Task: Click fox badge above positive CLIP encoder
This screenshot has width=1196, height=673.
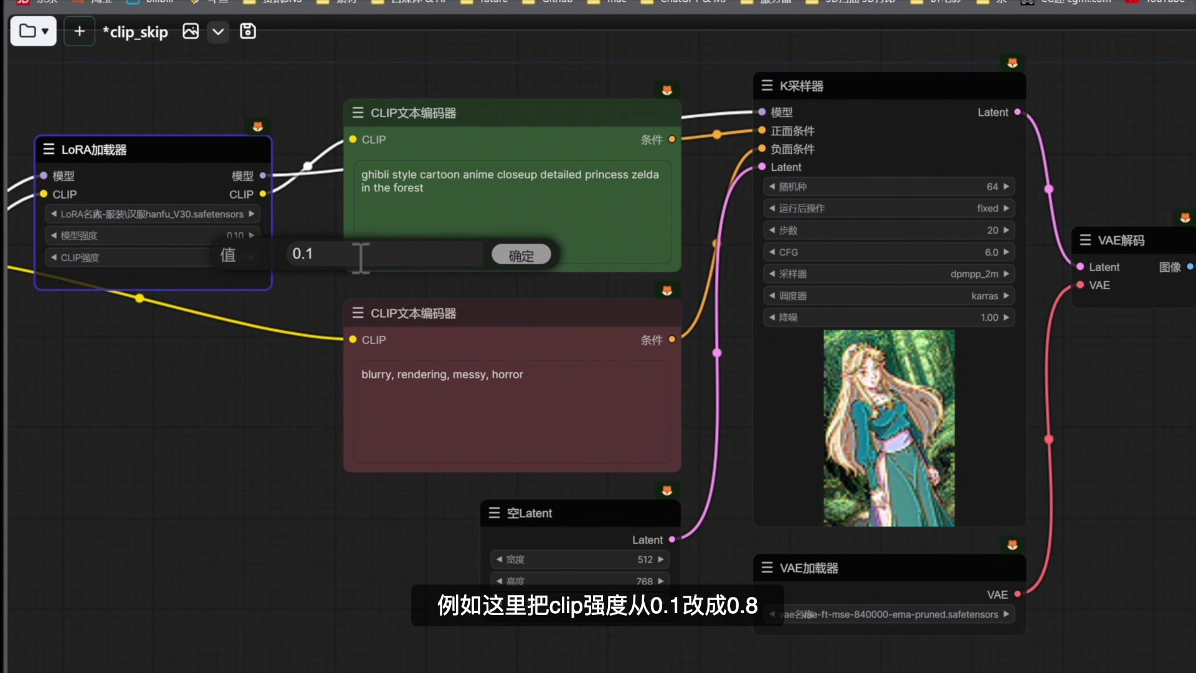Action: 667,90
